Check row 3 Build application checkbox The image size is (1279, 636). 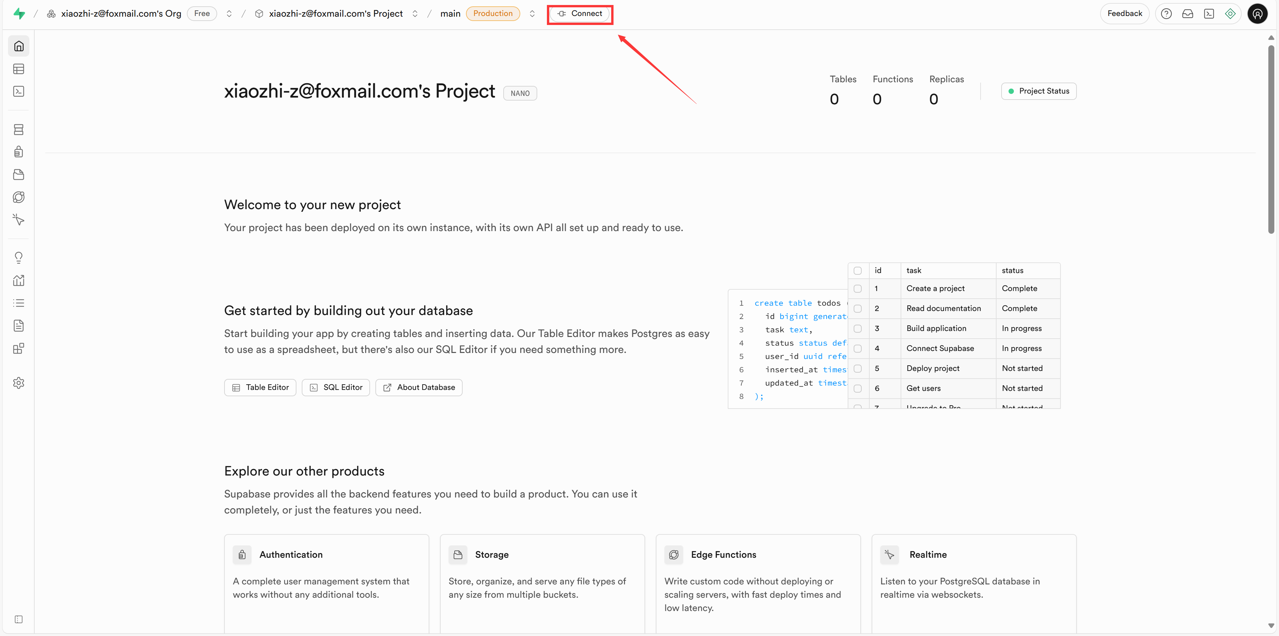pos(857,329)
